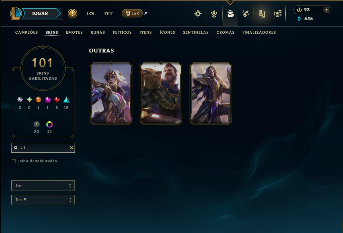Open the TFT link

point(108,14)
